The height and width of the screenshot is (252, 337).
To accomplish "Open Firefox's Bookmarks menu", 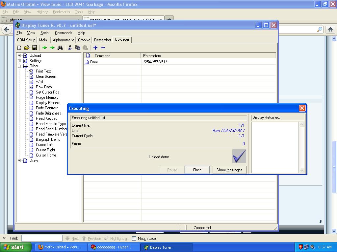I will point(62,12).
